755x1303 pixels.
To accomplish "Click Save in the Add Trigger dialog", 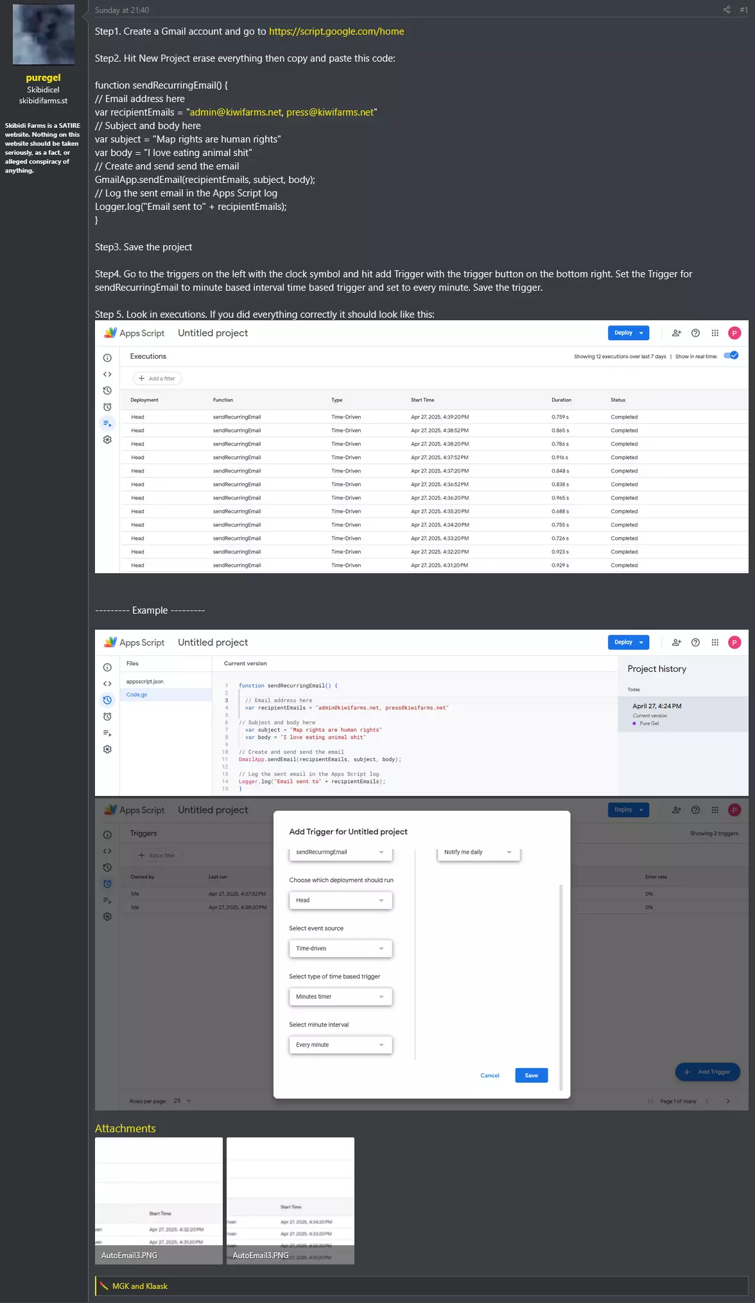I will (x=532, y=1076).
